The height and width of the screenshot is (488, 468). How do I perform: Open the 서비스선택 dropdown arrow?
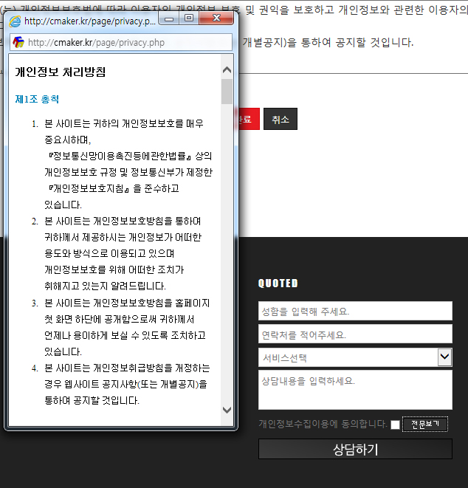[444, 357]
